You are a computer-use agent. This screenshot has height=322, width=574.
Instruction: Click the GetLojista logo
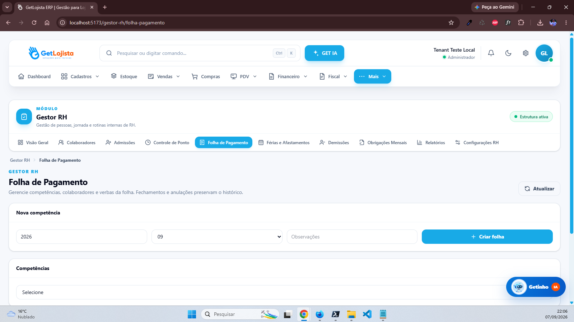[x=51, y=53]
